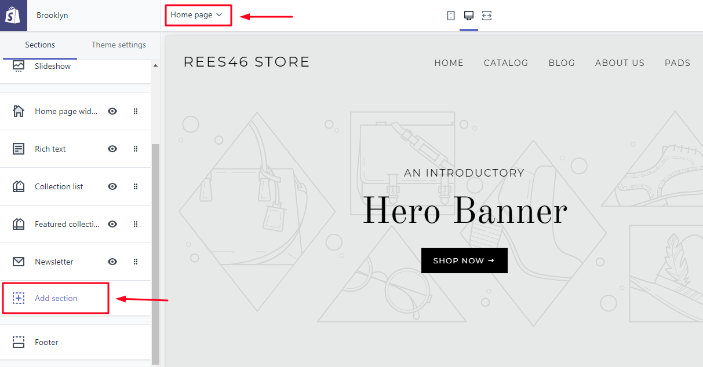The width and height of the screenshot is (703, 367).
Task: Click the Shopify bag logo icon
Action: point(13,16)
